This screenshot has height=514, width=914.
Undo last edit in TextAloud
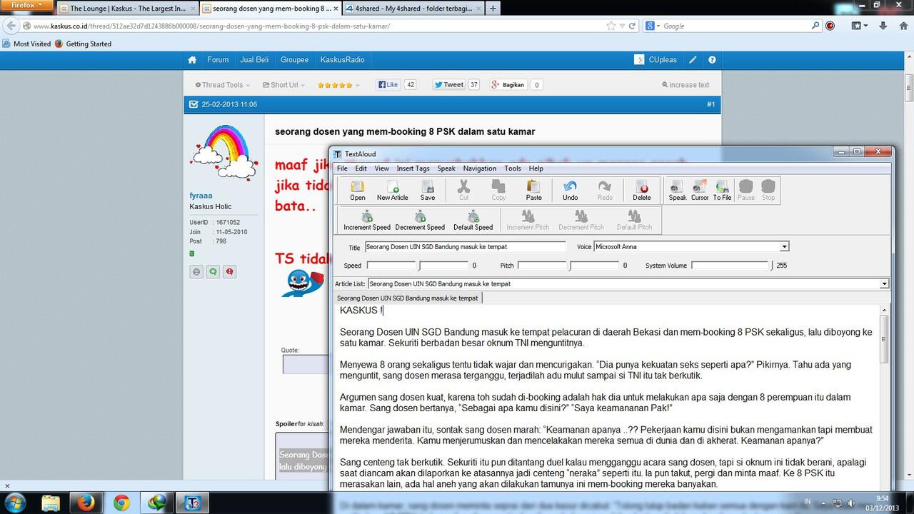coord(570,190)
